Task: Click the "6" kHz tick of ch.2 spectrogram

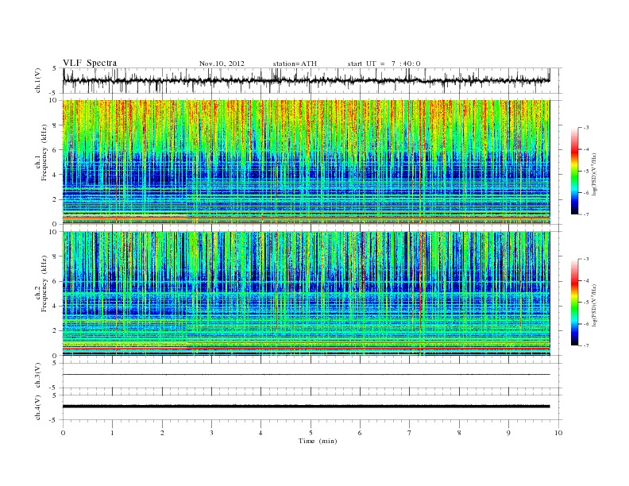Action: pyautogui.click(x=56, y=281)
